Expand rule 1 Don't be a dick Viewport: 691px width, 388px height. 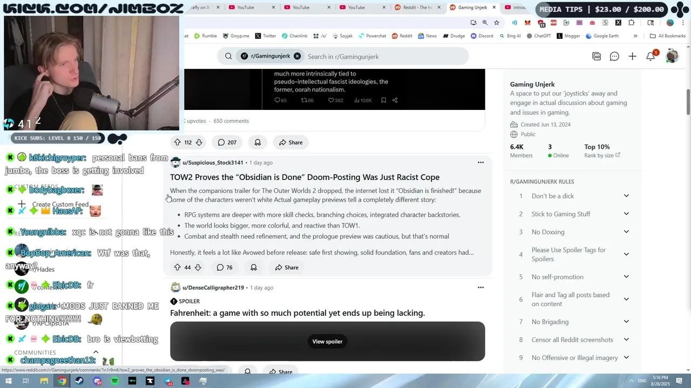[626, 196]
